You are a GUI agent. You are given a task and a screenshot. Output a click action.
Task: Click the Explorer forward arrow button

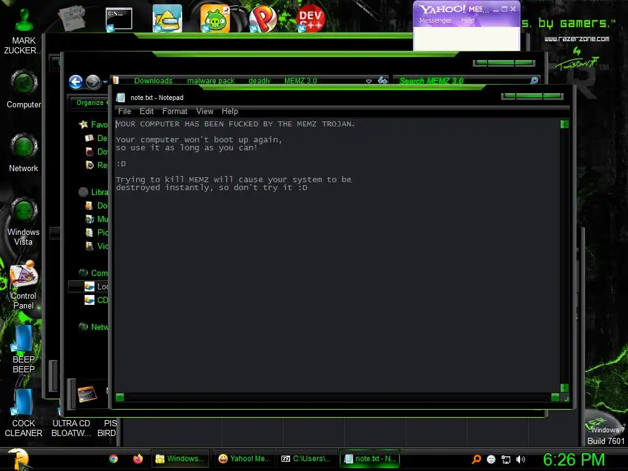[93, 82]
